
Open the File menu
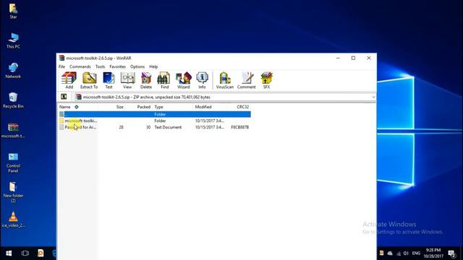point(61,66)
